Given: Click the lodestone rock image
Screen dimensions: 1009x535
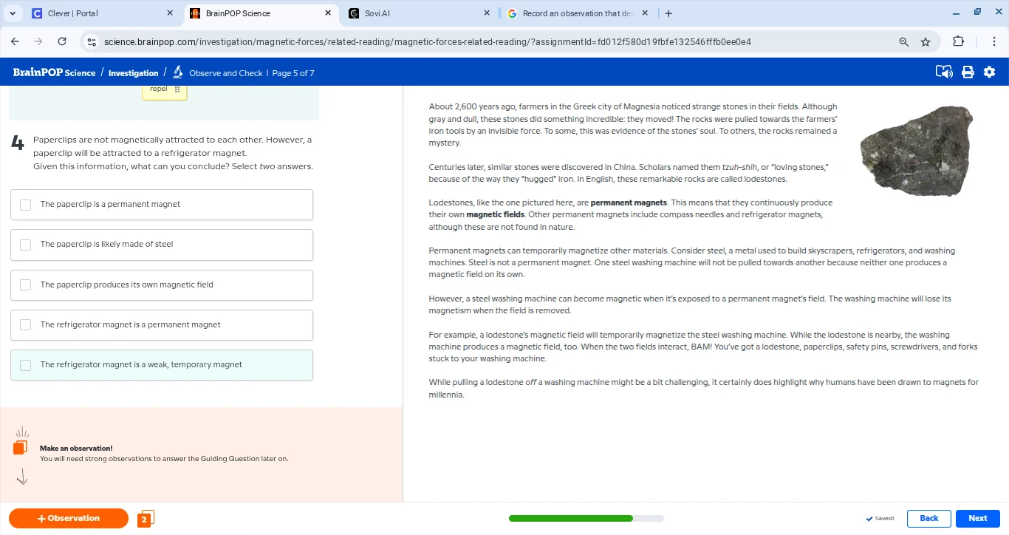Looking at the screenshot, I should click(916, 151).
